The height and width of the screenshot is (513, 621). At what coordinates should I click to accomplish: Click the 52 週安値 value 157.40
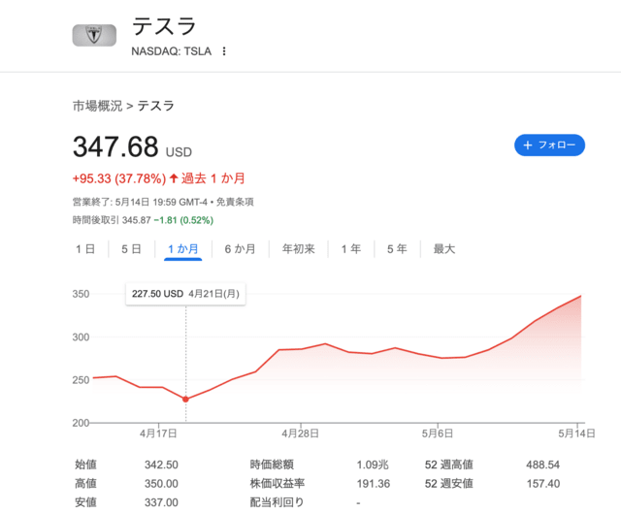point(543,484)
